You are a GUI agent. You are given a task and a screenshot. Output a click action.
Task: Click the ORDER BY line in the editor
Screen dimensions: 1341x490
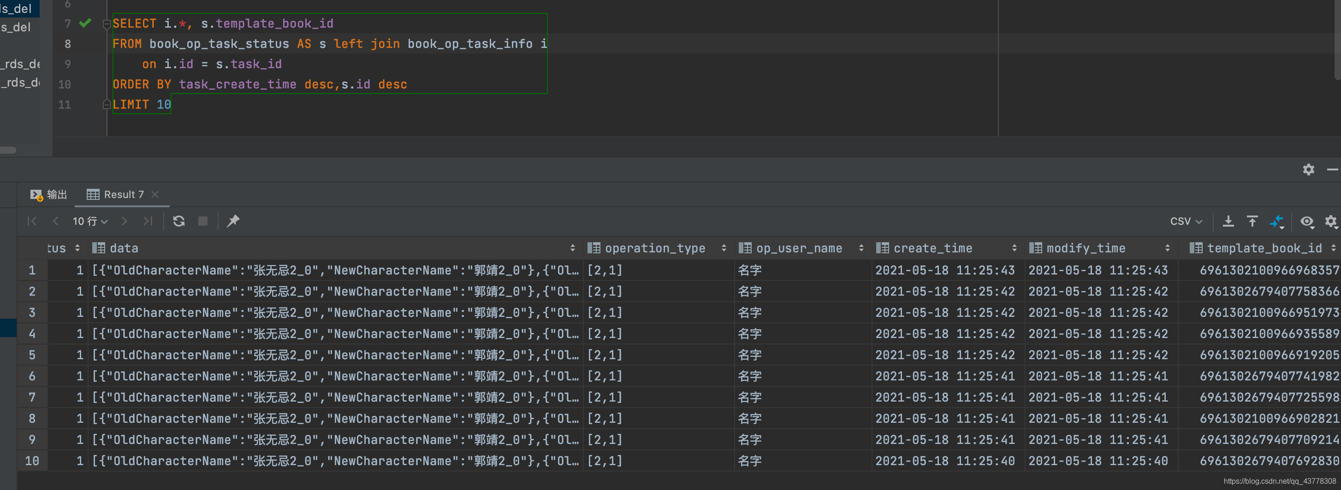(x=260, y=84)
